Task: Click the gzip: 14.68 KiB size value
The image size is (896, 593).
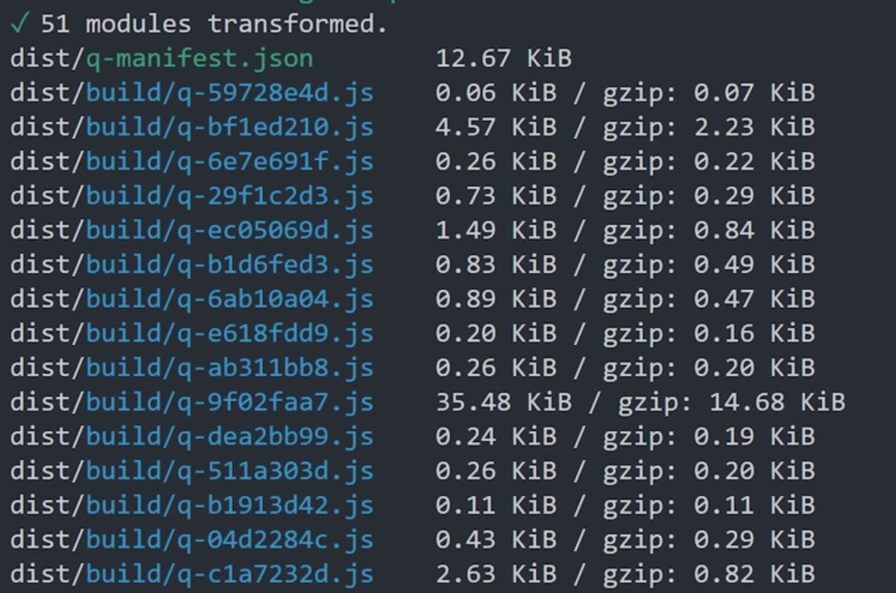Action: (731, 402)
